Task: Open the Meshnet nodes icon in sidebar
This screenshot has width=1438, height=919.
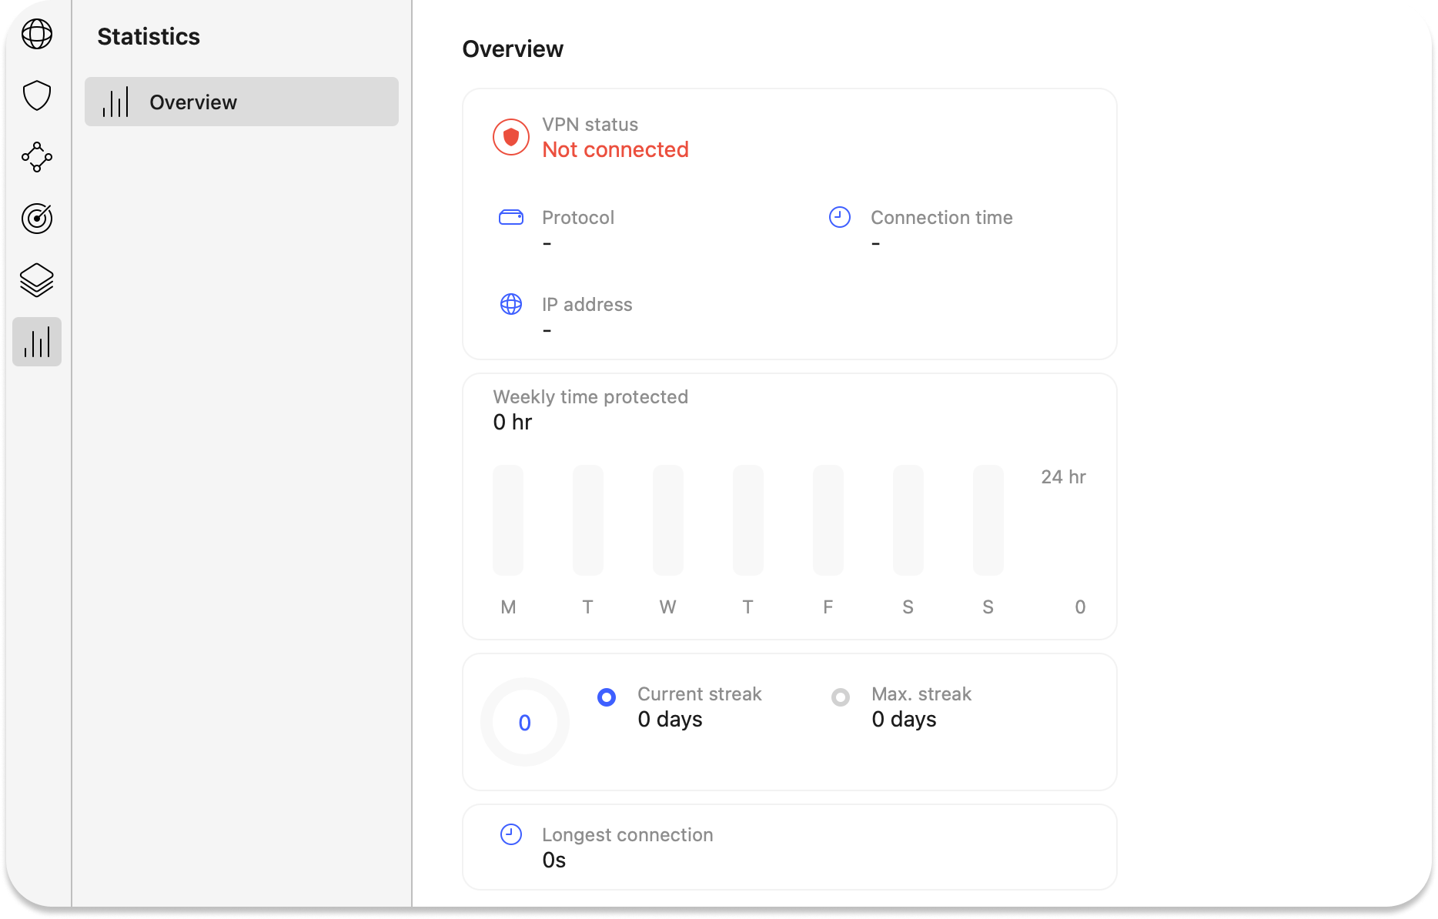Action: point(37,157)
